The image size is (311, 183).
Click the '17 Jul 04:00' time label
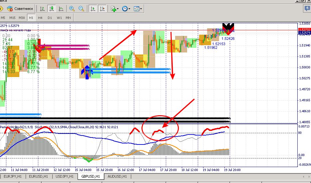point(147,170)
